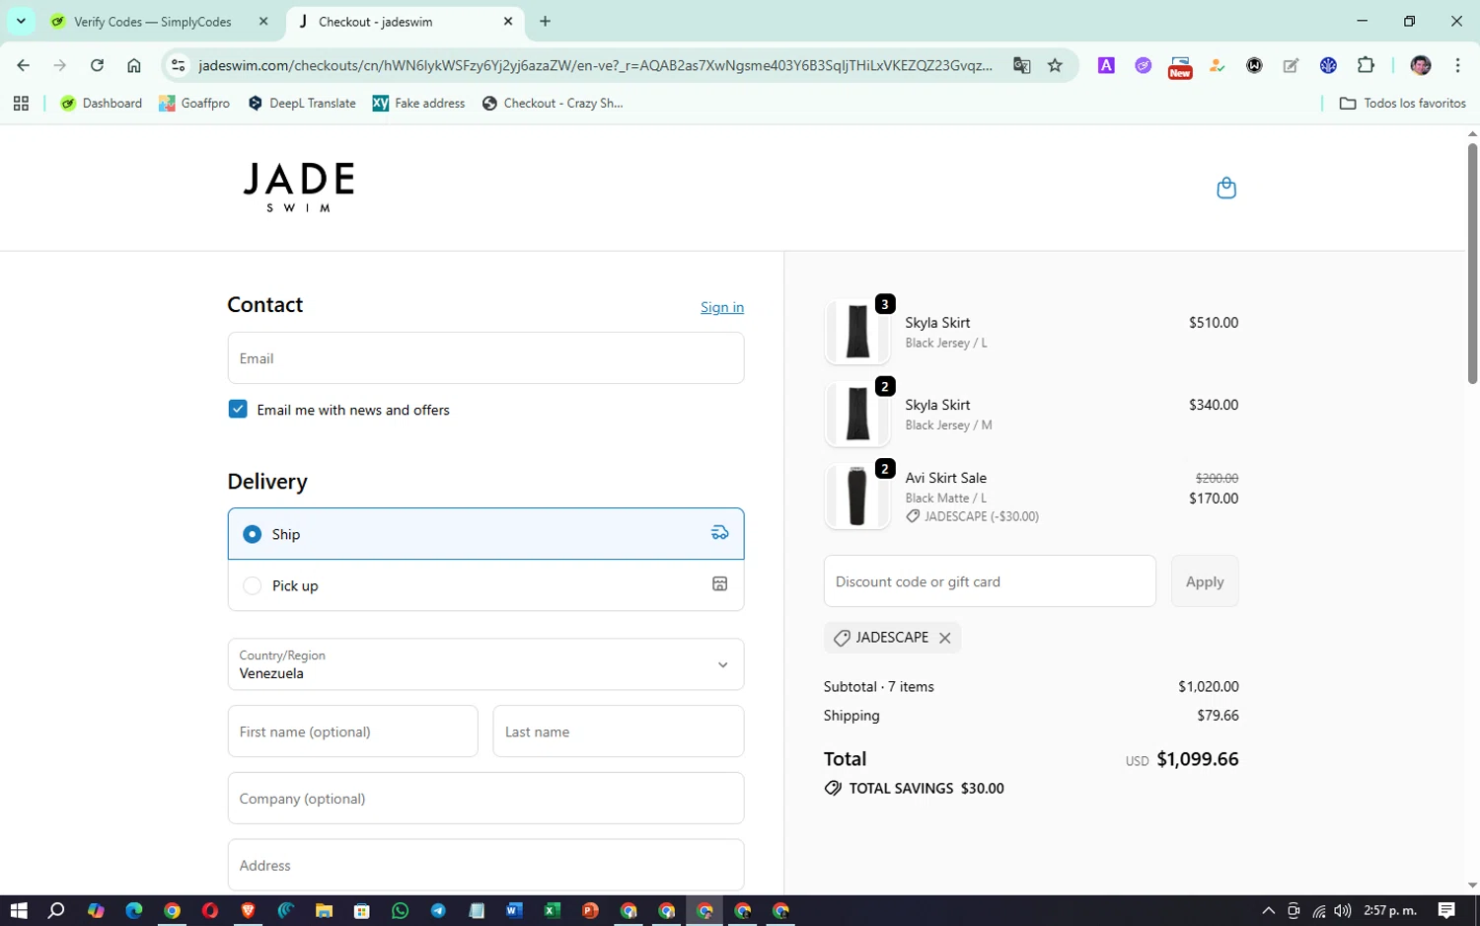View site information icon beside URL
This screenshot has width=1480, height=926.
click(x=178, y=65)
